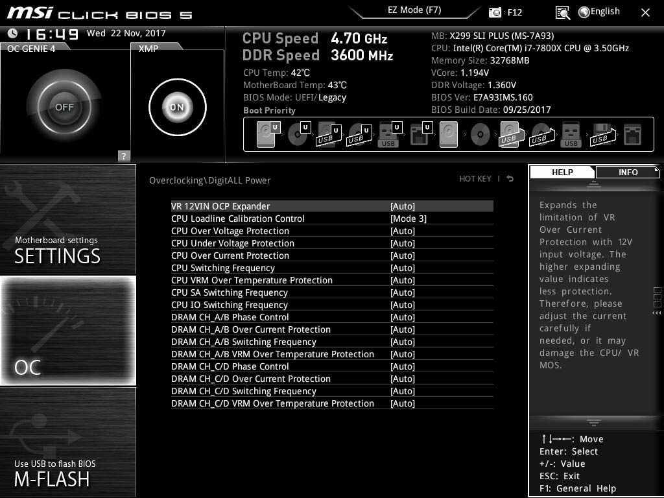Click the 16:49 time display
Screen dimensions: 664x498
(x=52, y=34)
